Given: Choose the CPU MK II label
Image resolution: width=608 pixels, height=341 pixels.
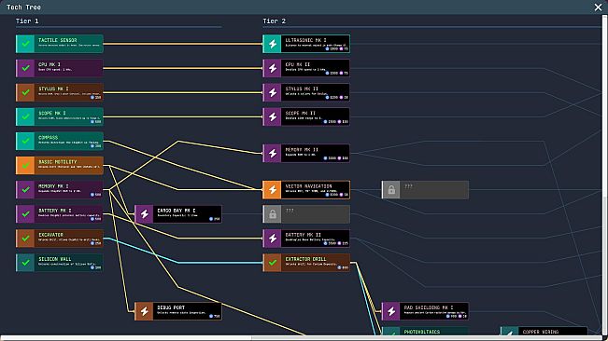Looking at the screenshot, I should pos(298,64).
